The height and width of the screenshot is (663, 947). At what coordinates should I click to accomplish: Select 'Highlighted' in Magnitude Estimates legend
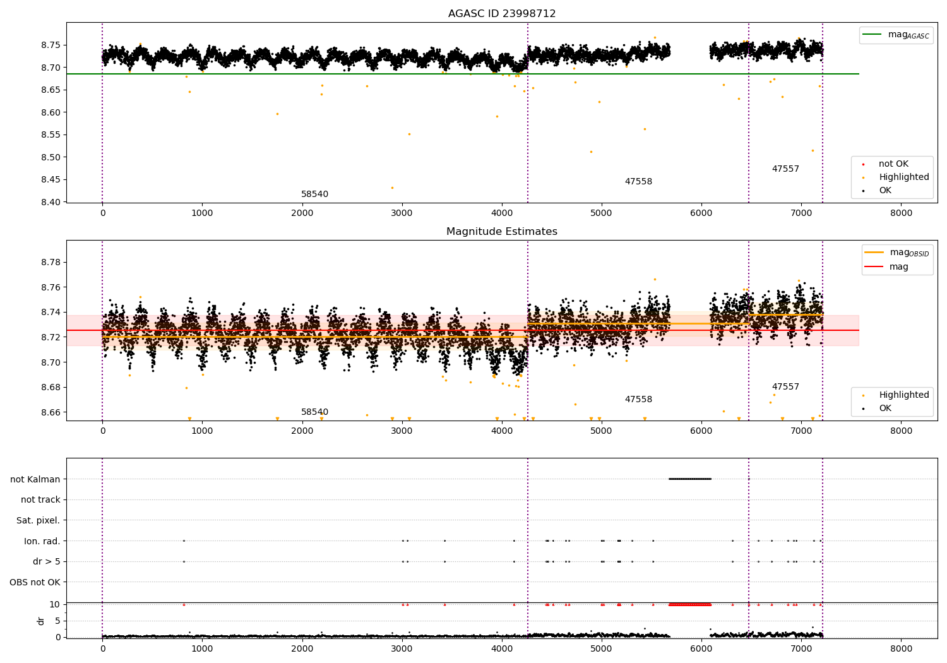[904, 395]
